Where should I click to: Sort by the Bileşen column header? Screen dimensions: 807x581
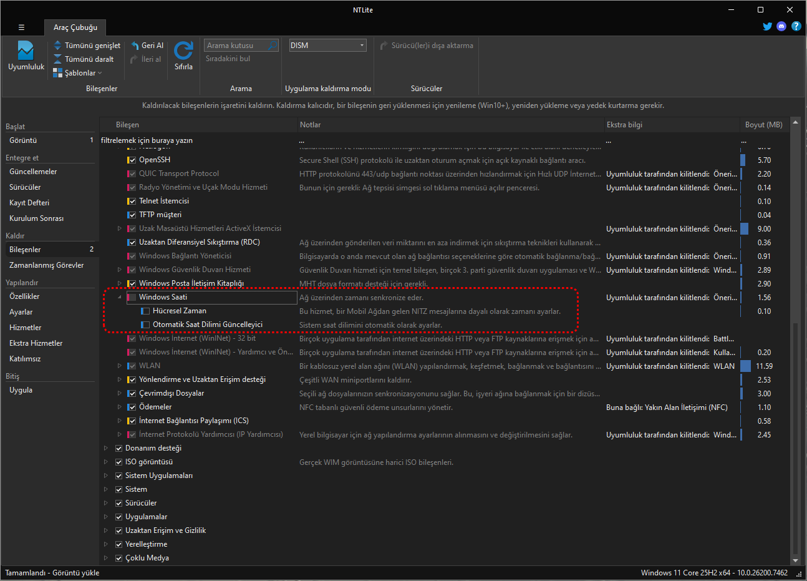198,125
